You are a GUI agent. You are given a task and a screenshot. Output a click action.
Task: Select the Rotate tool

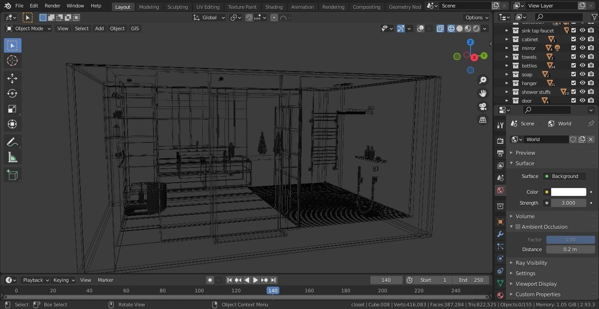click(x=12, y=93)
